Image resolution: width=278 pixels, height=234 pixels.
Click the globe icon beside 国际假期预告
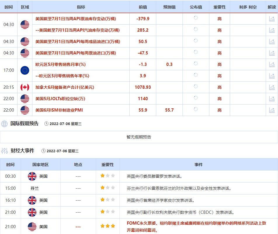[x=4, y=124]
